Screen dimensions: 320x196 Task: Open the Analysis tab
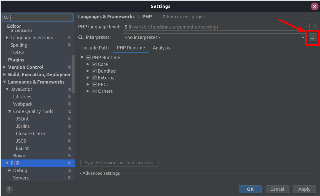click(161, 48)
